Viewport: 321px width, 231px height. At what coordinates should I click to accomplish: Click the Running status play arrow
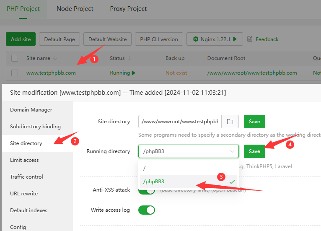pyautogui.click(x=134, y=73)
